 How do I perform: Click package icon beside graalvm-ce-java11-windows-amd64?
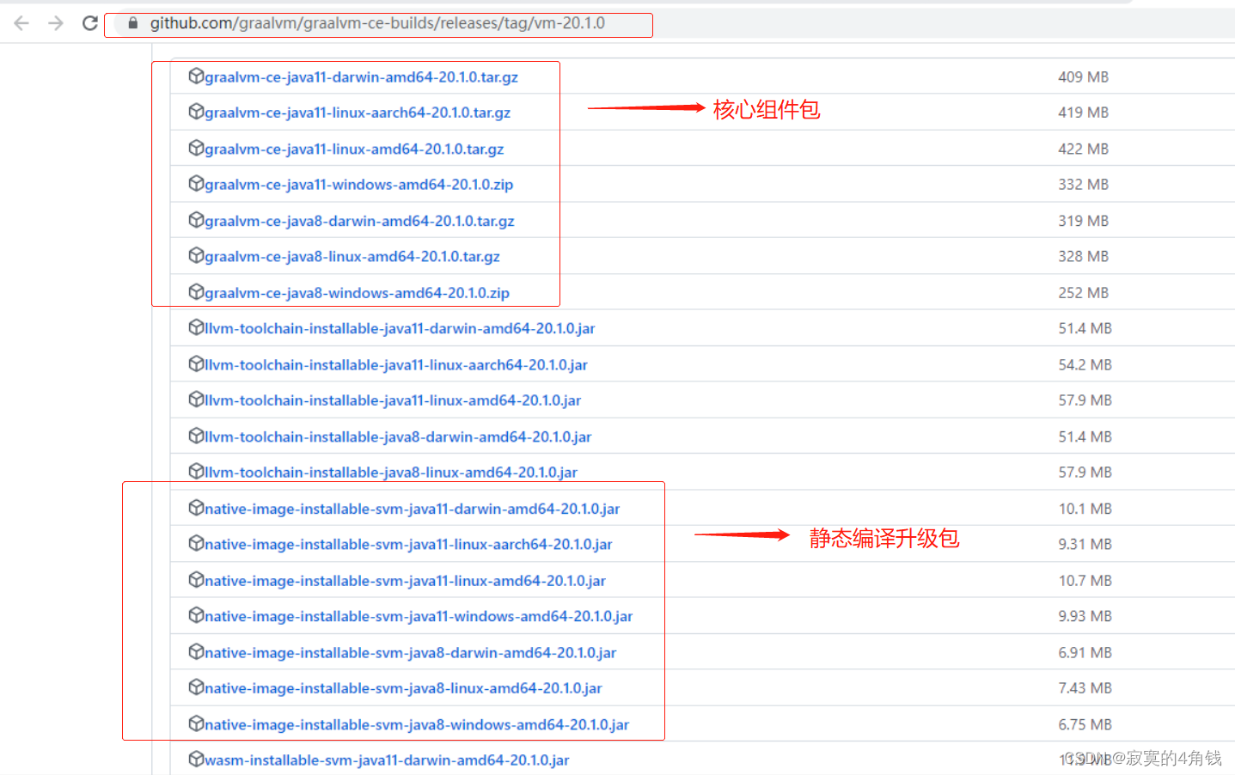coord(196,183)
